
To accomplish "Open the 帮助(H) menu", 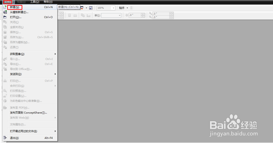I will [48, 2].
